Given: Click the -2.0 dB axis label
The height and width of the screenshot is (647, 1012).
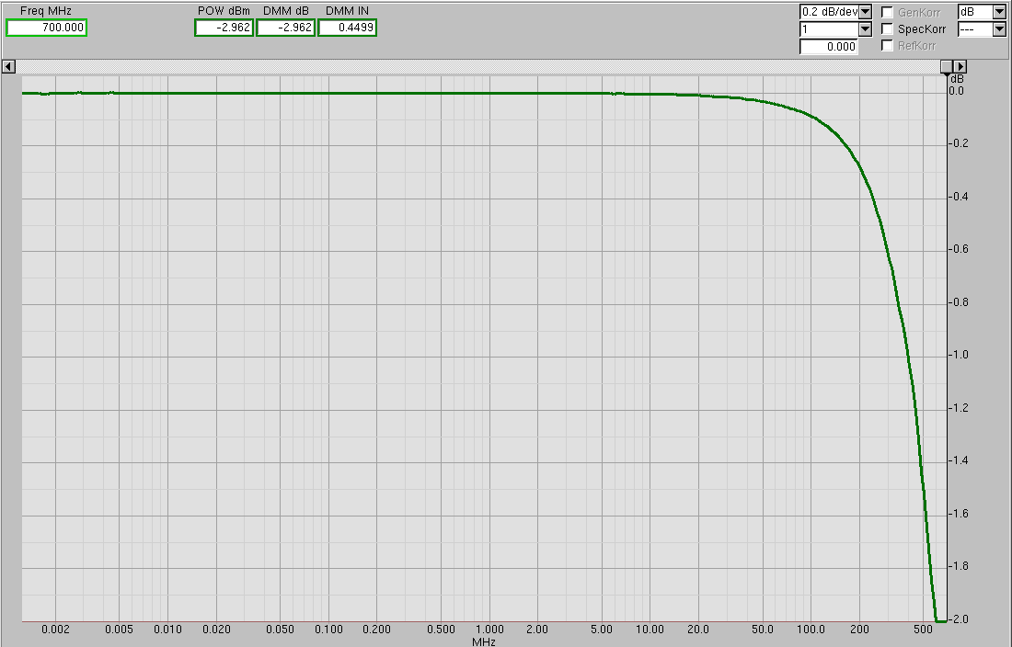Looking at the screenshot, I should tap(959, 619).
